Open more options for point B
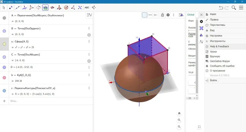The height and width of the screenshot is (132, 246). click(x=89, y=28)
